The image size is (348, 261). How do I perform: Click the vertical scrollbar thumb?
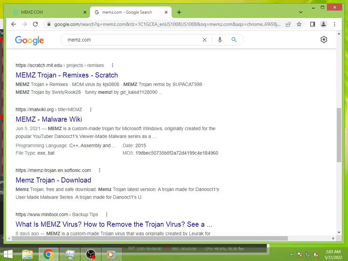pos(339,135)
